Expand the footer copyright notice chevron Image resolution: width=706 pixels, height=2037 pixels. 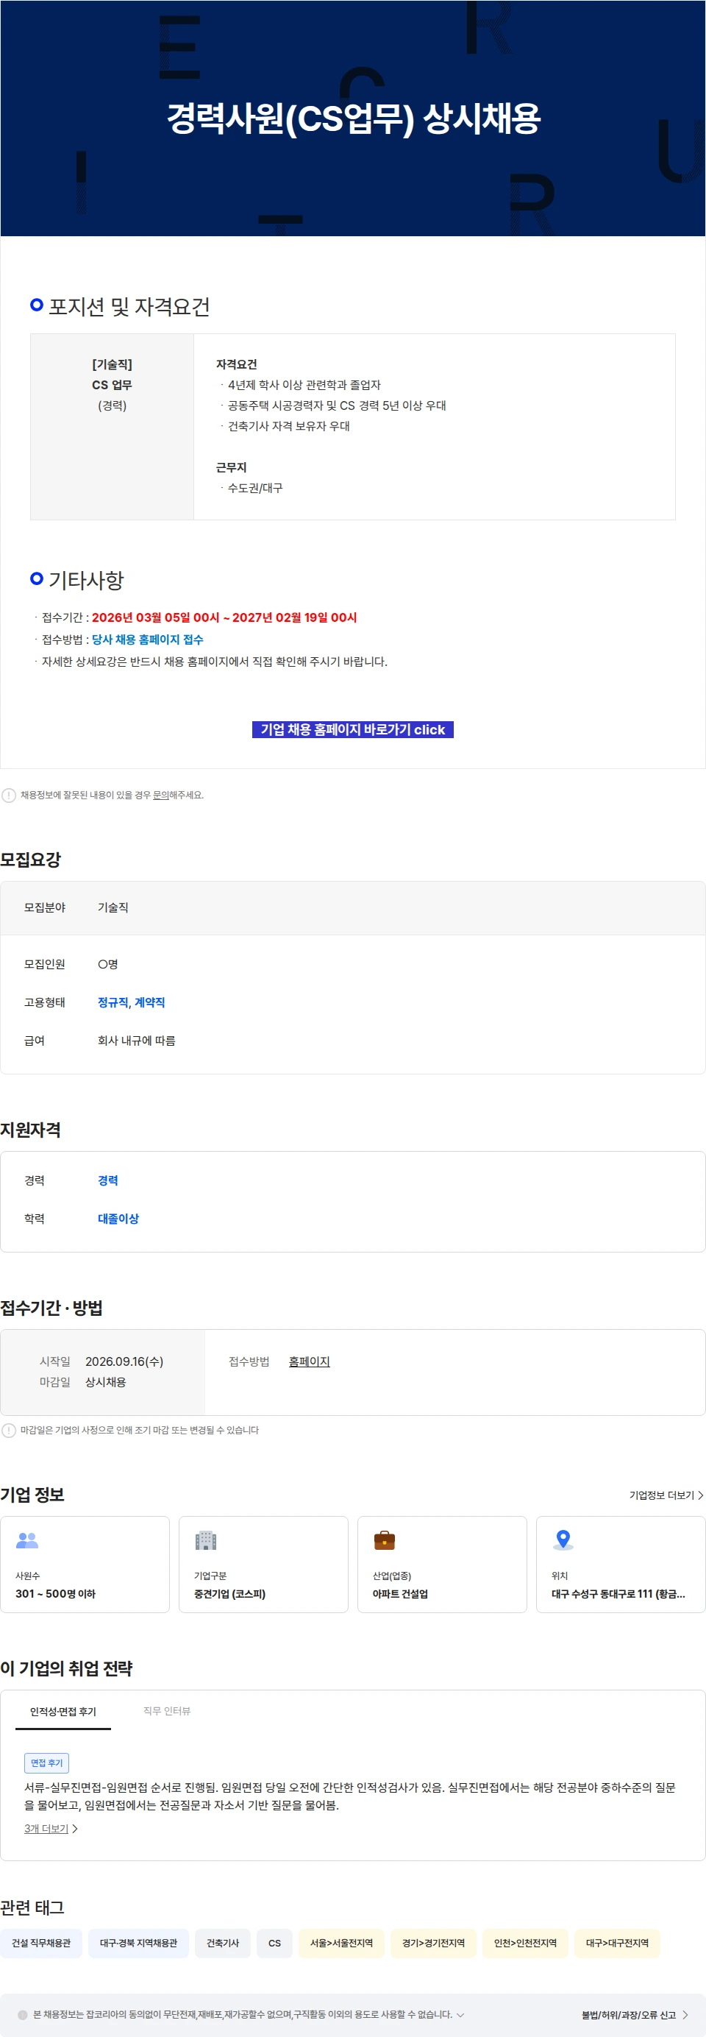pyautogui.click(x=461, y=2014)
